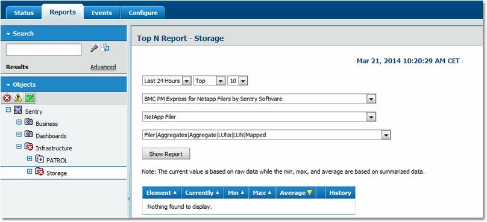Click the Business folder icon
This screenshot has height=222, width=487.
pyautogui.click(x=28, y=122)
